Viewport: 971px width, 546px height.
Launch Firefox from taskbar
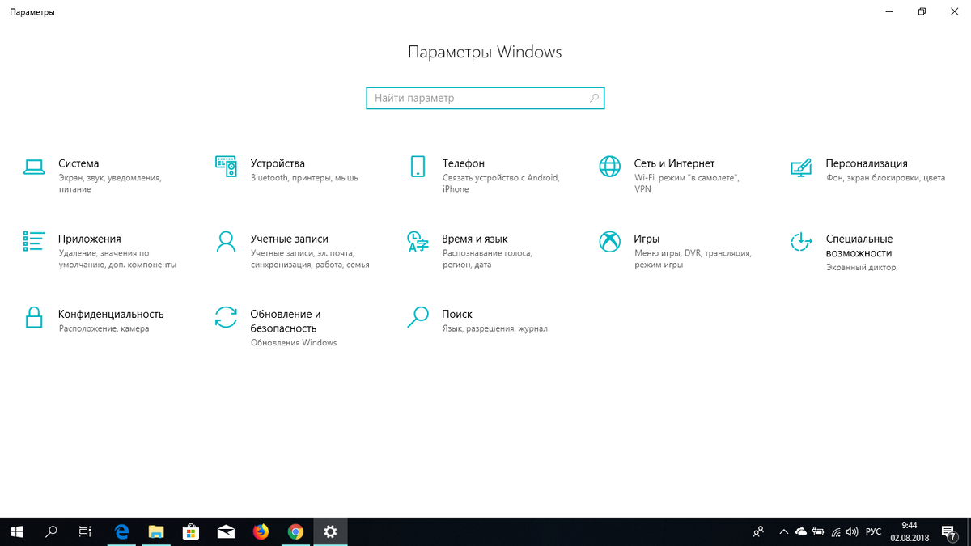(261, 531)
